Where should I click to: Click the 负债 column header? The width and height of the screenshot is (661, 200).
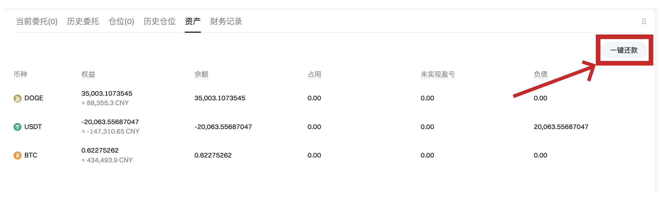click(x=541, y=74)
